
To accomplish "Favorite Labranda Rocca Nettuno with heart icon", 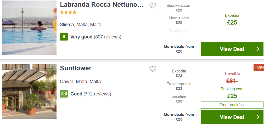I will (153, 5).
